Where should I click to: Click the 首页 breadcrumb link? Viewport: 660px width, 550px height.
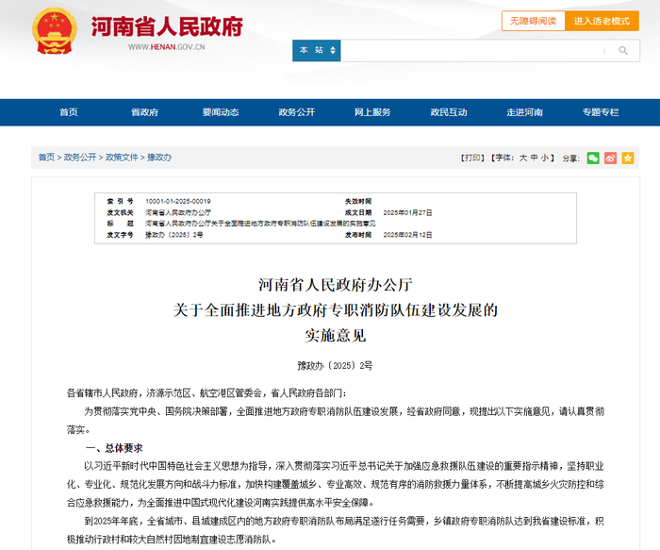click(47, 158)
